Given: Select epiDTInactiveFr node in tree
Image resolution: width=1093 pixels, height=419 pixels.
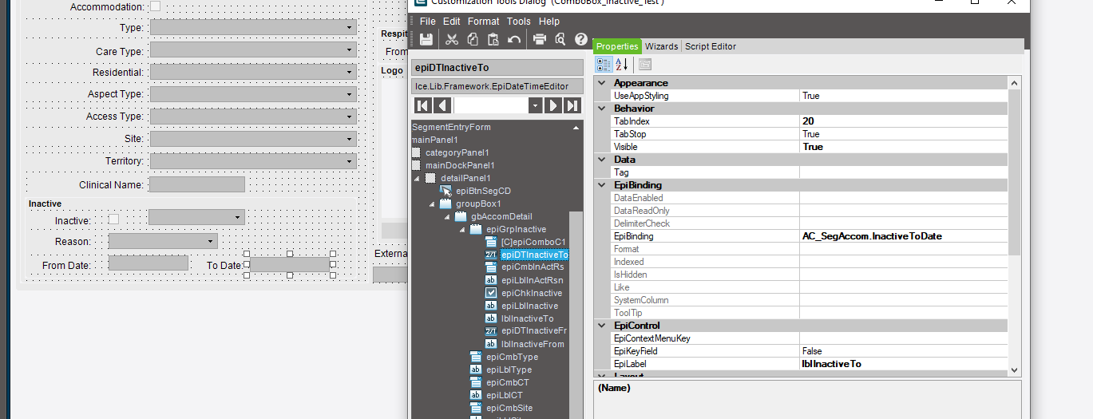Looking at the screenshot, I should pos(534,331).
